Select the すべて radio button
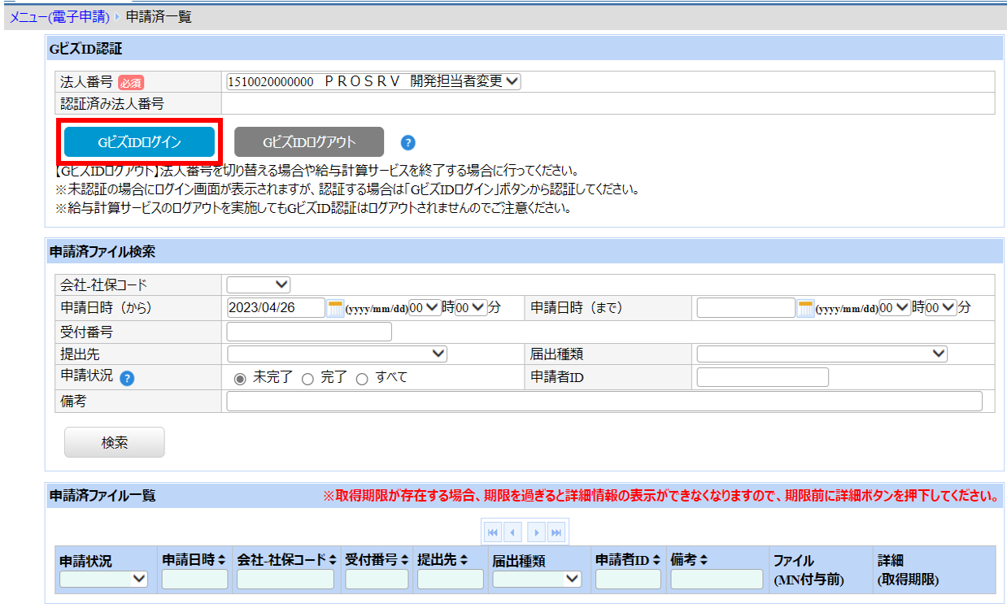This screenshot has width=1007, height=608. click(362, 378)
